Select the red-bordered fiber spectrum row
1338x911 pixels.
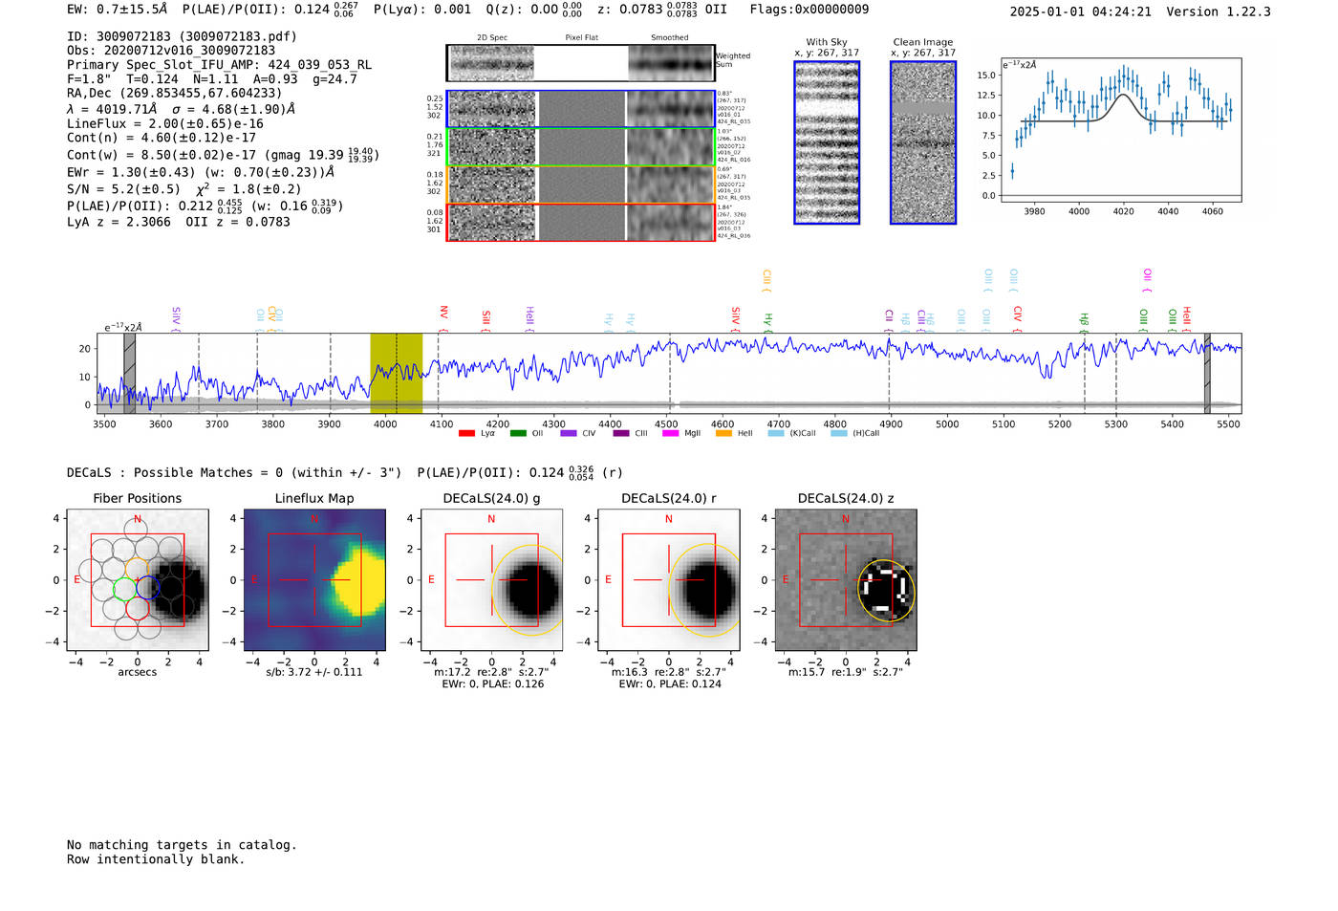pyautogui.click(x=580, y=222)
